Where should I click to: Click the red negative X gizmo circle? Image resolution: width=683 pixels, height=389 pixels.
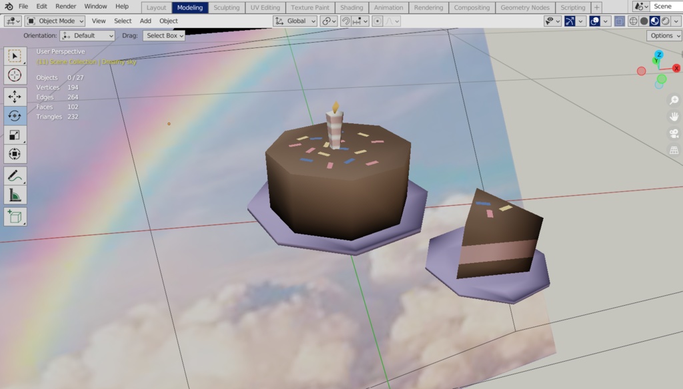[641, 71]
